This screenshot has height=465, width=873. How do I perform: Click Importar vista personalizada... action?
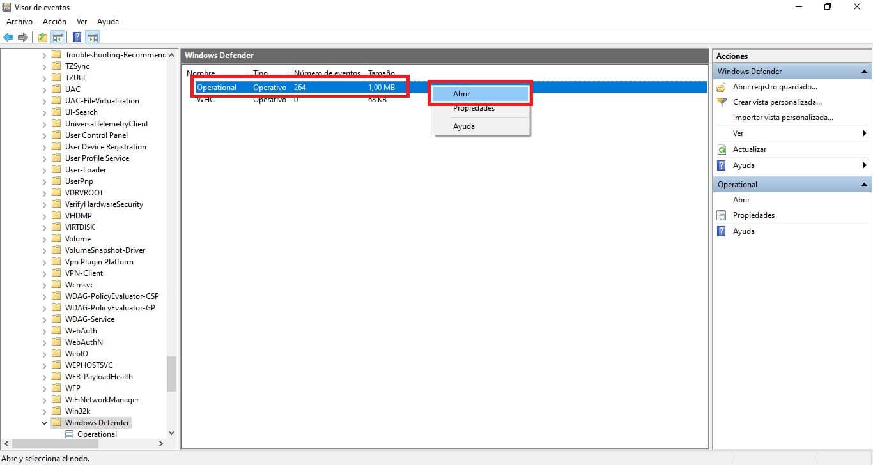click(x=783, y=118)
